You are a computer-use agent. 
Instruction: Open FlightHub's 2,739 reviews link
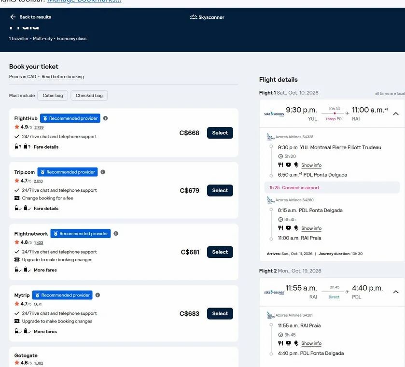click(39, 127)
